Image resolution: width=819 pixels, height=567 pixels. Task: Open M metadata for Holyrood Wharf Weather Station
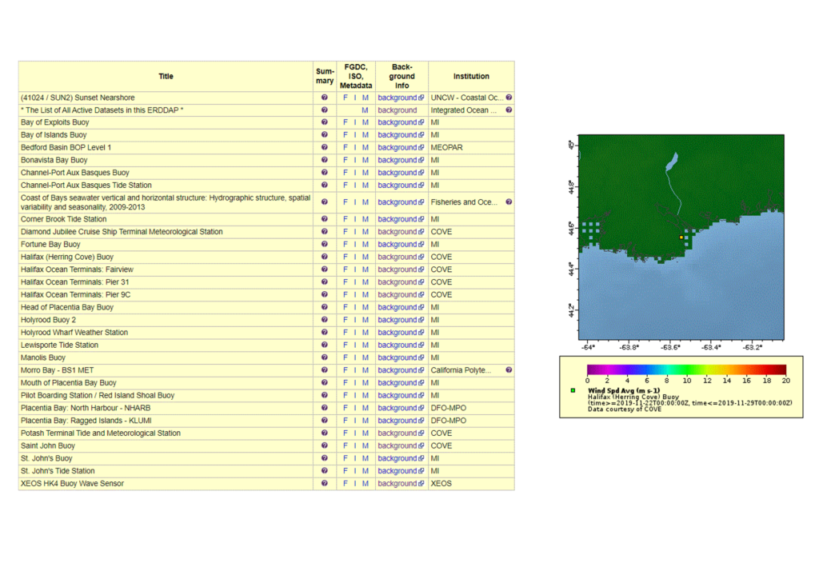click(x=365, y=333)
